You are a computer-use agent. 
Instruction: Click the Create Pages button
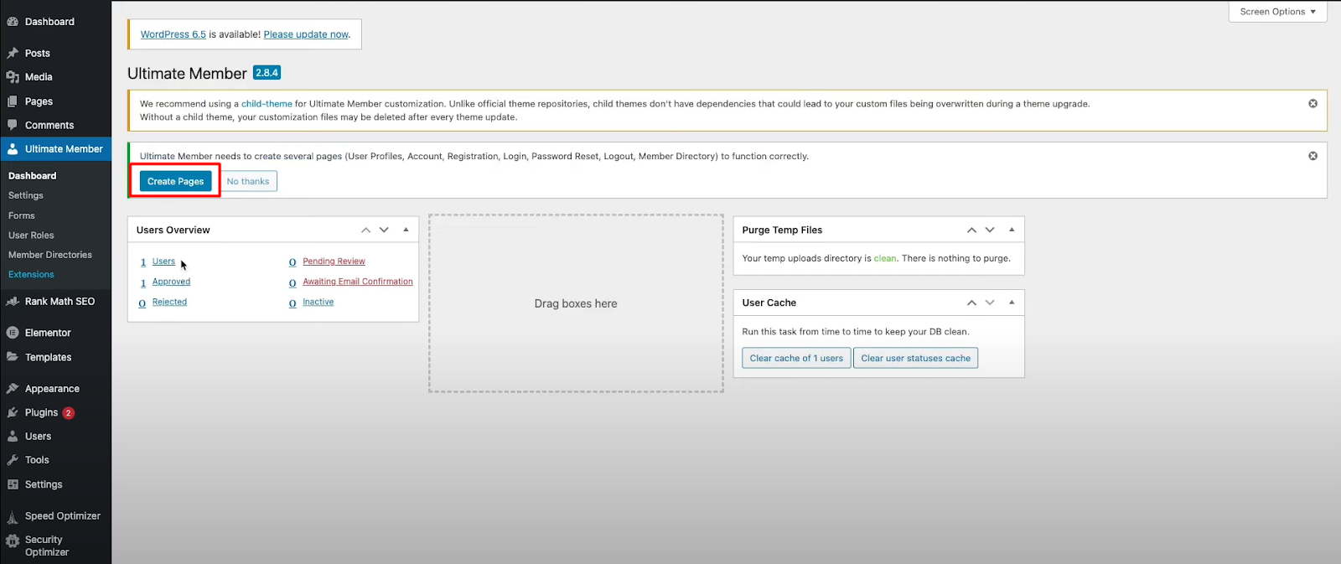point(176,181)
